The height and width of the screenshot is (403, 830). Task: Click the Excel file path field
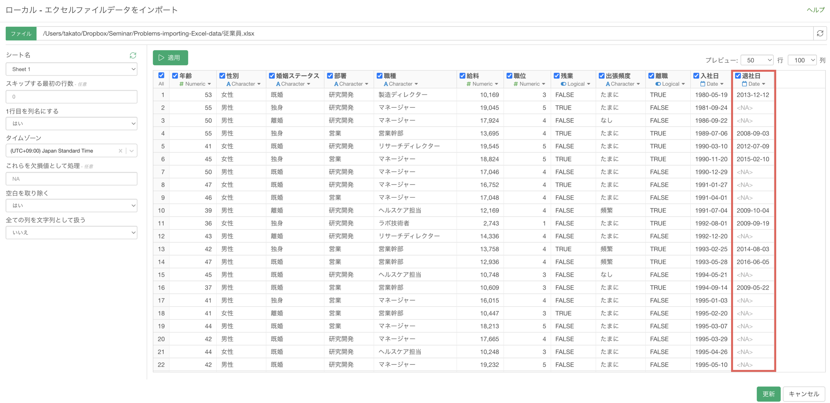click(x=425, y=34)
